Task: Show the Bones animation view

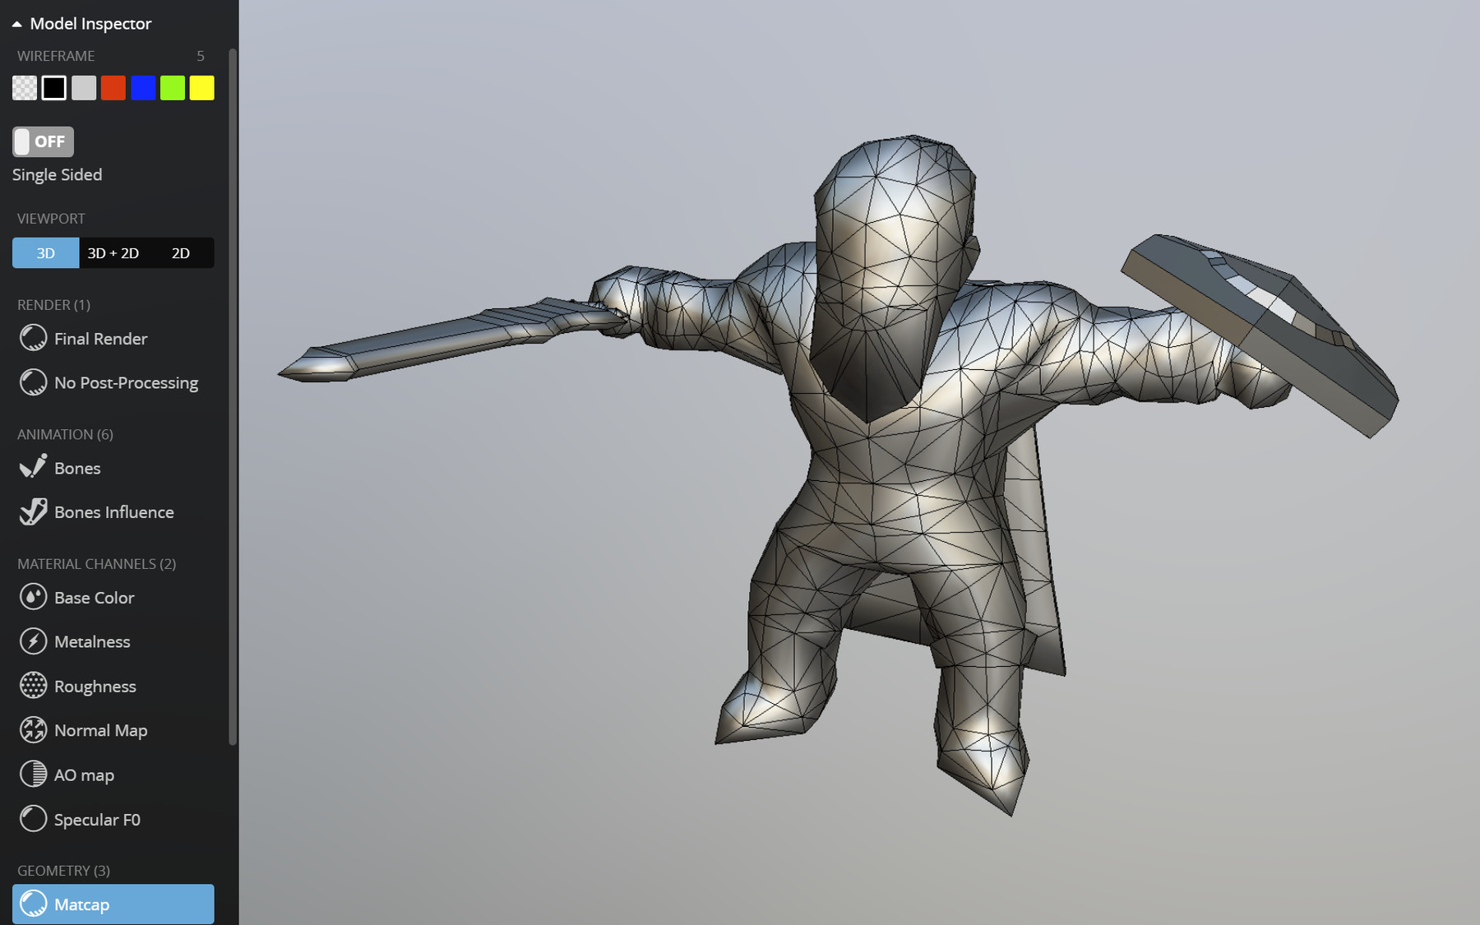Action: [x=77, y=468]
